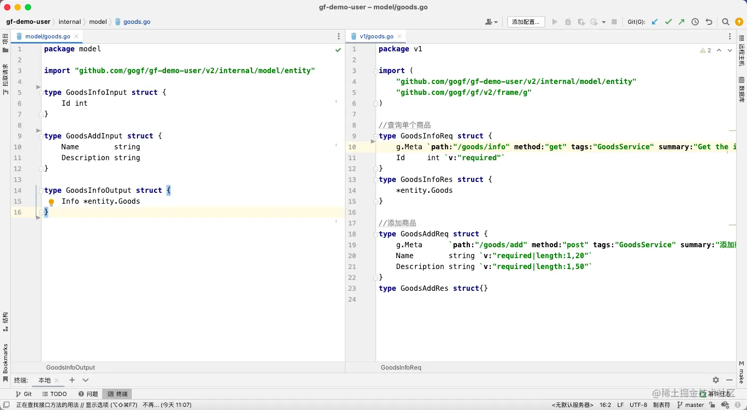Select the 本地 local terminal tab
The image size is (747, 410).
point(45,380)
